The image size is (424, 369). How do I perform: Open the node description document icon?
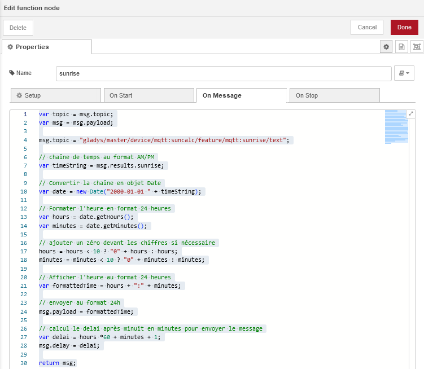[x=401, y=47]
